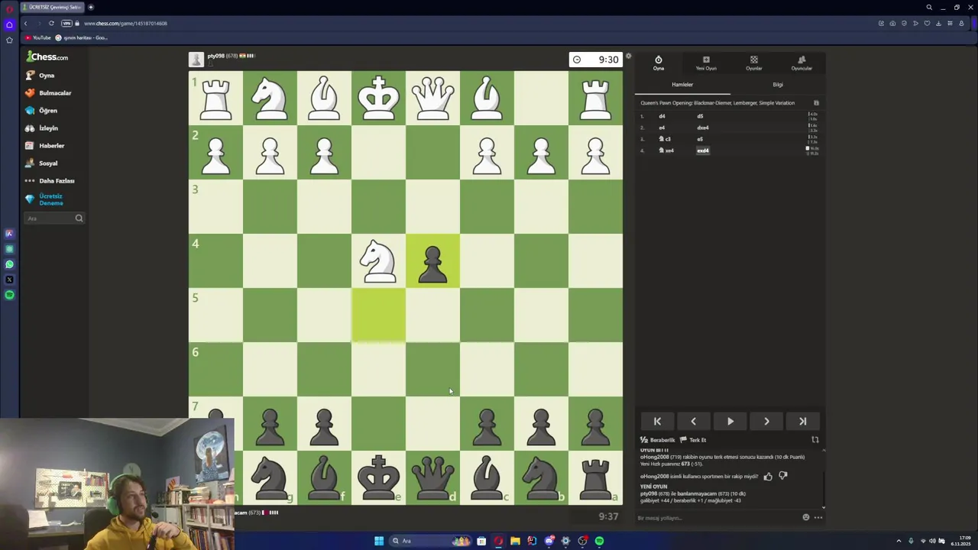Click the sidebar search magnifier icon
This screenshot has height=550, width=978.
[79, 218]
